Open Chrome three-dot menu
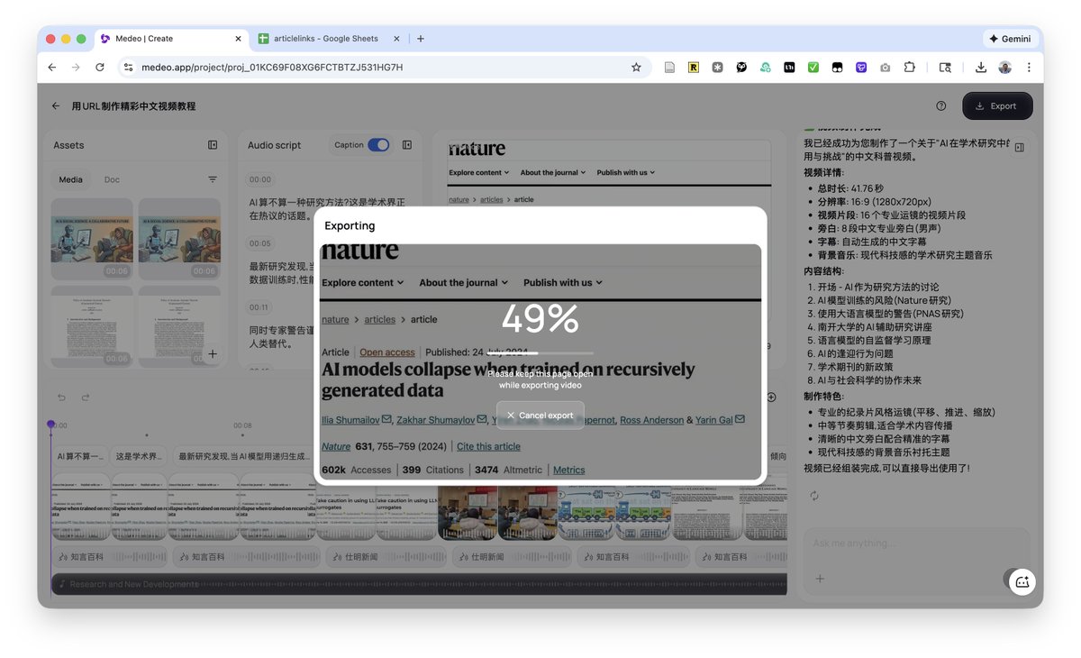Viewport: 1081px width, 658px height. [x=1029, y=68]
